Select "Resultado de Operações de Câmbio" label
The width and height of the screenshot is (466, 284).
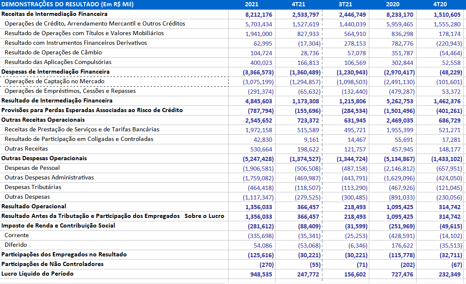[x=53, y=52]
